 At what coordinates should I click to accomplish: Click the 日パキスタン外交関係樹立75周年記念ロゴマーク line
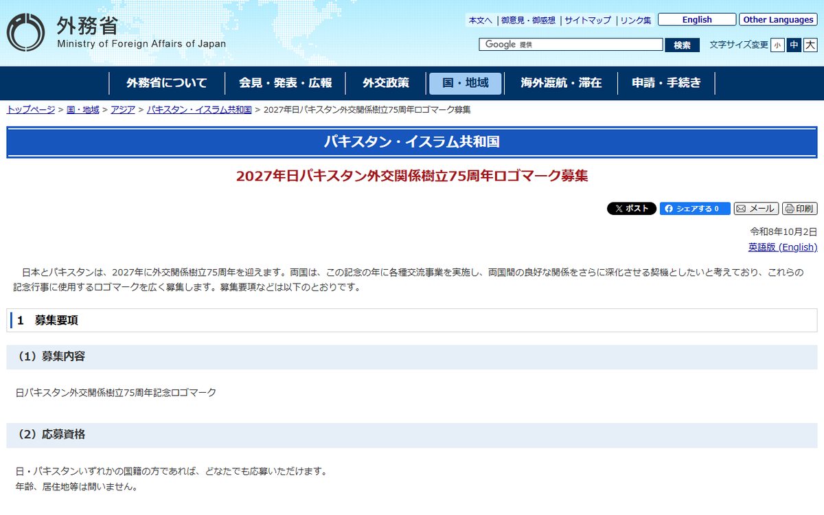[116, 393]
